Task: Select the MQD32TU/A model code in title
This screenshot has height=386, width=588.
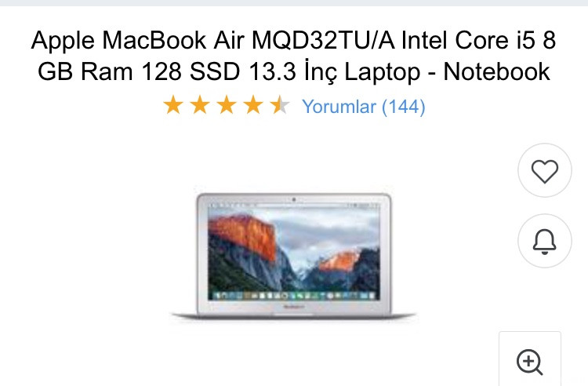Action: click(323, 40)
